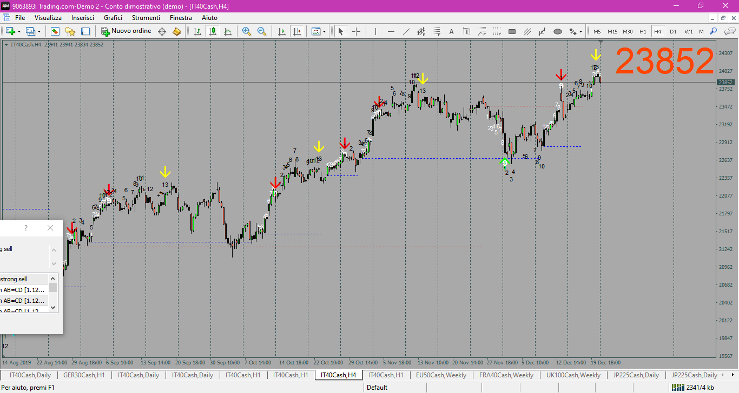Open the File menu
This screenshot has width=739, height=393.
[x=20, y=18]
